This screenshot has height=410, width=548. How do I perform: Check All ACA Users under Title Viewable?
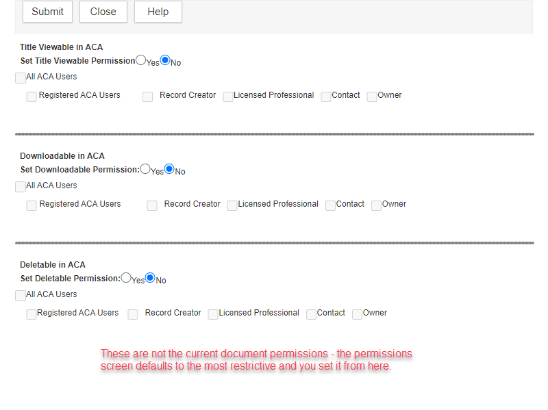click(21, 78)
